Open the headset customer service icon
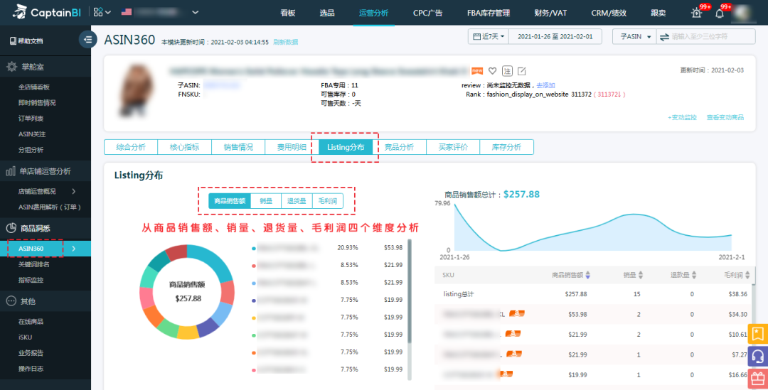The height and width of the screenshot is (390, 768). [x=758, y=357]
